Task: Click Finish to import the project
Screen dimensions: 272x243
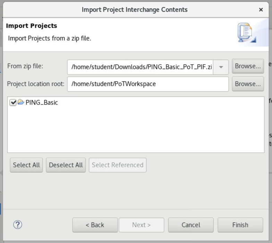Action: [x=240, y=225]
